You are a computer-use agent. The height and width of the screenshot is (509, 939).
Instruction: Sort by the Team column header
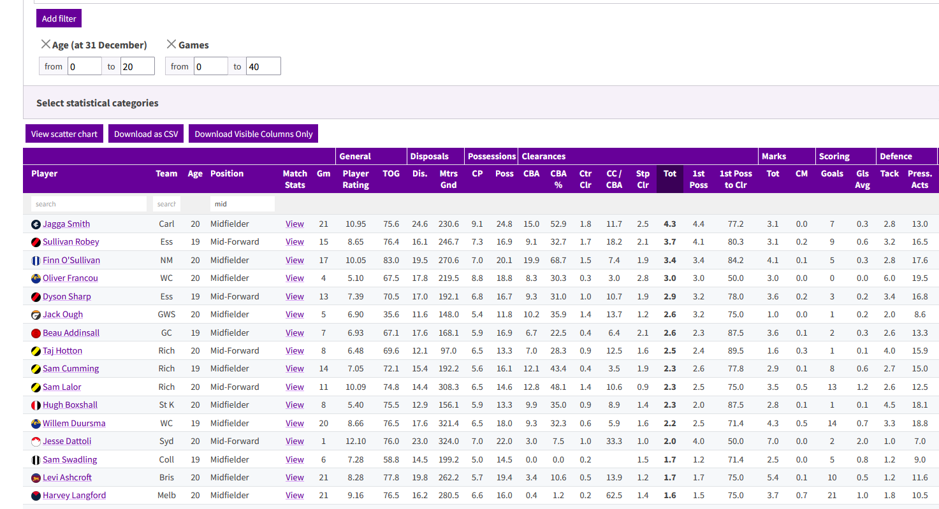tap(166, 173)
